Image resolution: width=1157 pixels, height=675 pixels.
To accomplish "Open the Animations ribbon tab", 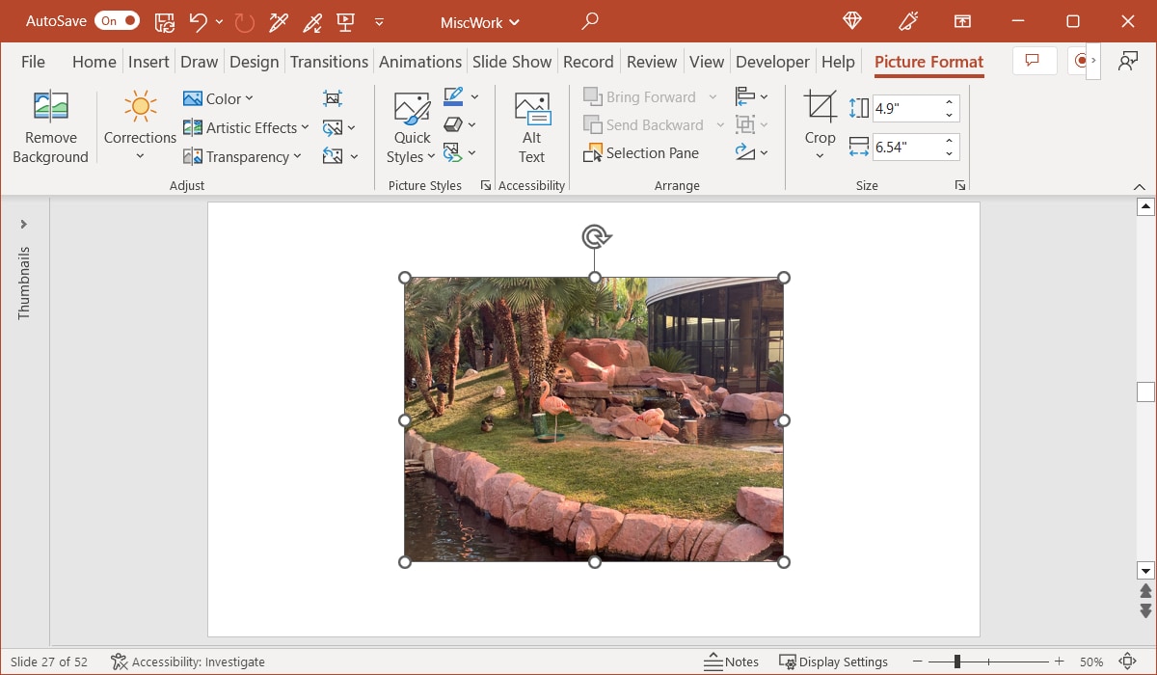I will [x=420, y=61].
